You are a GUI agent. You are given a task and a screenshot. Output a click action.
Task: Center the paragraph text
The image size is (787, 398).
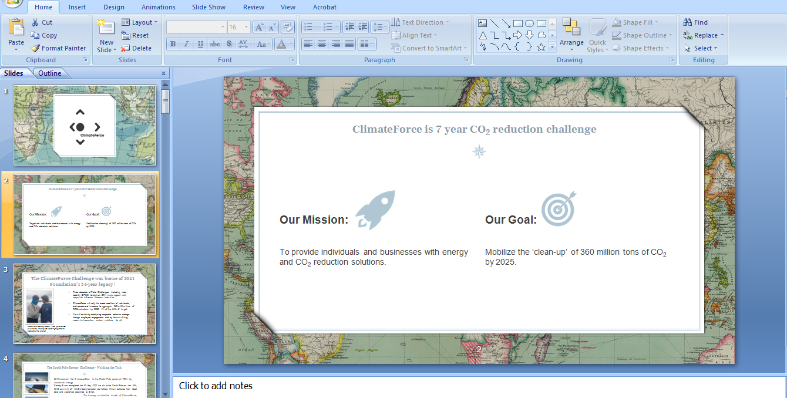[322, 44]
